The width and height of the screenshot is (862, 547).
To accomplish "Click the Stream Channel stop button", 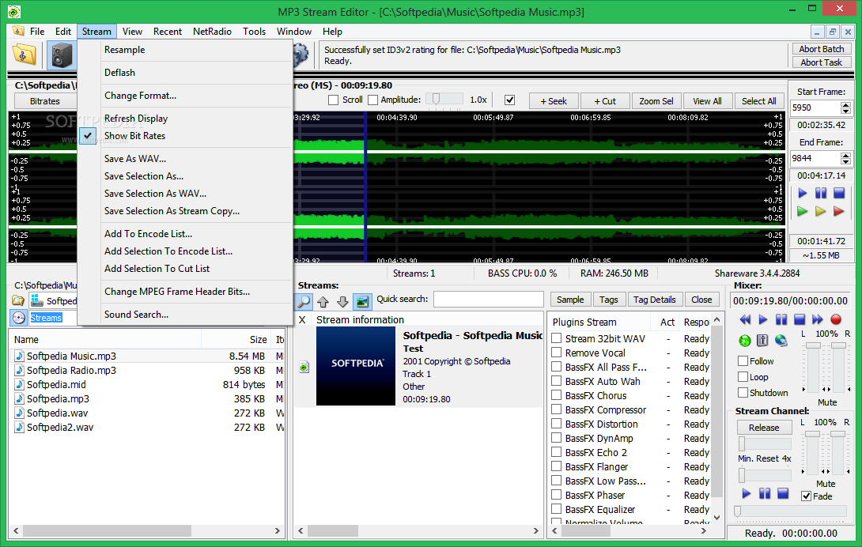I will [783, 494].
